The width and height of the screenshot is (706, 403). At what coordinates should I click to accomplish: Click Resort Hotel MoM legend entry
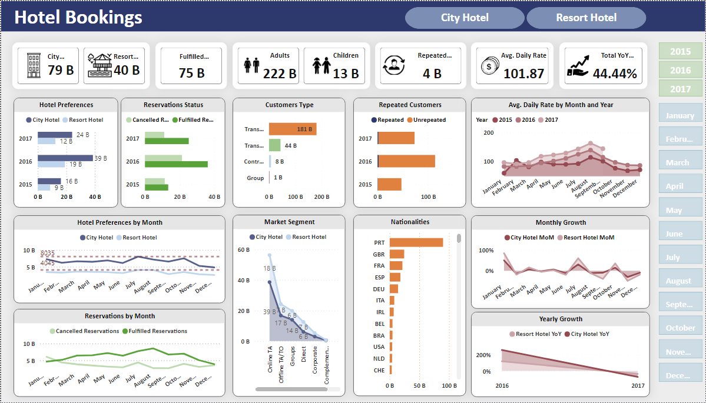[x=586, y=238]
